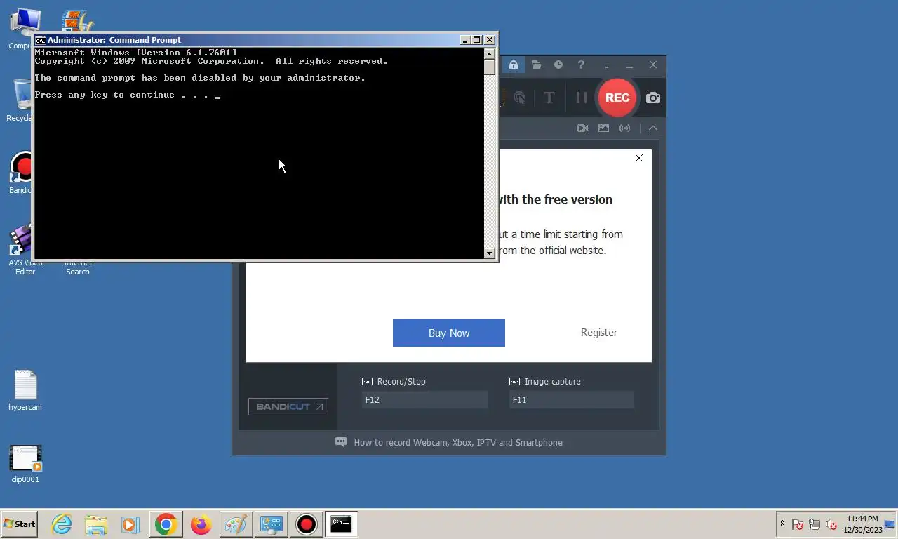Viewport: 898px width, 539px height.
Task: Open Windows Explorer from the taskbar
Action: (x=96, y=524)
